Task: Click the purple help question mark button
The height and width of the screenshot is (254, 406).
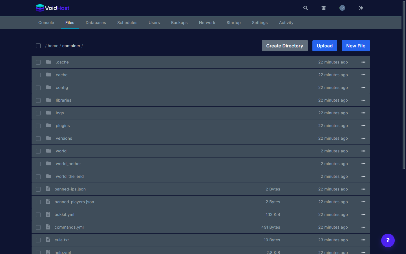Action: click(388, 240)
